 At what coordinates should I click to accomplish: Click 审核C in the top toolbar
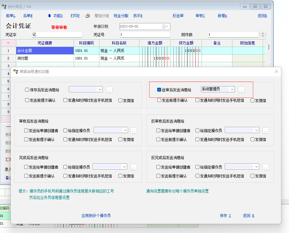(200, 16)
